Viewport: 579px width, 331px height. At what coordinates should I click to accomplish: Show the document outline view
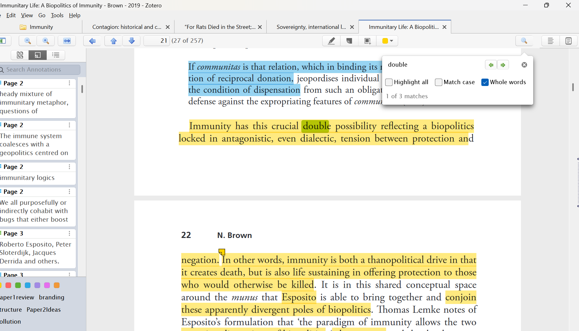point(56,55)
